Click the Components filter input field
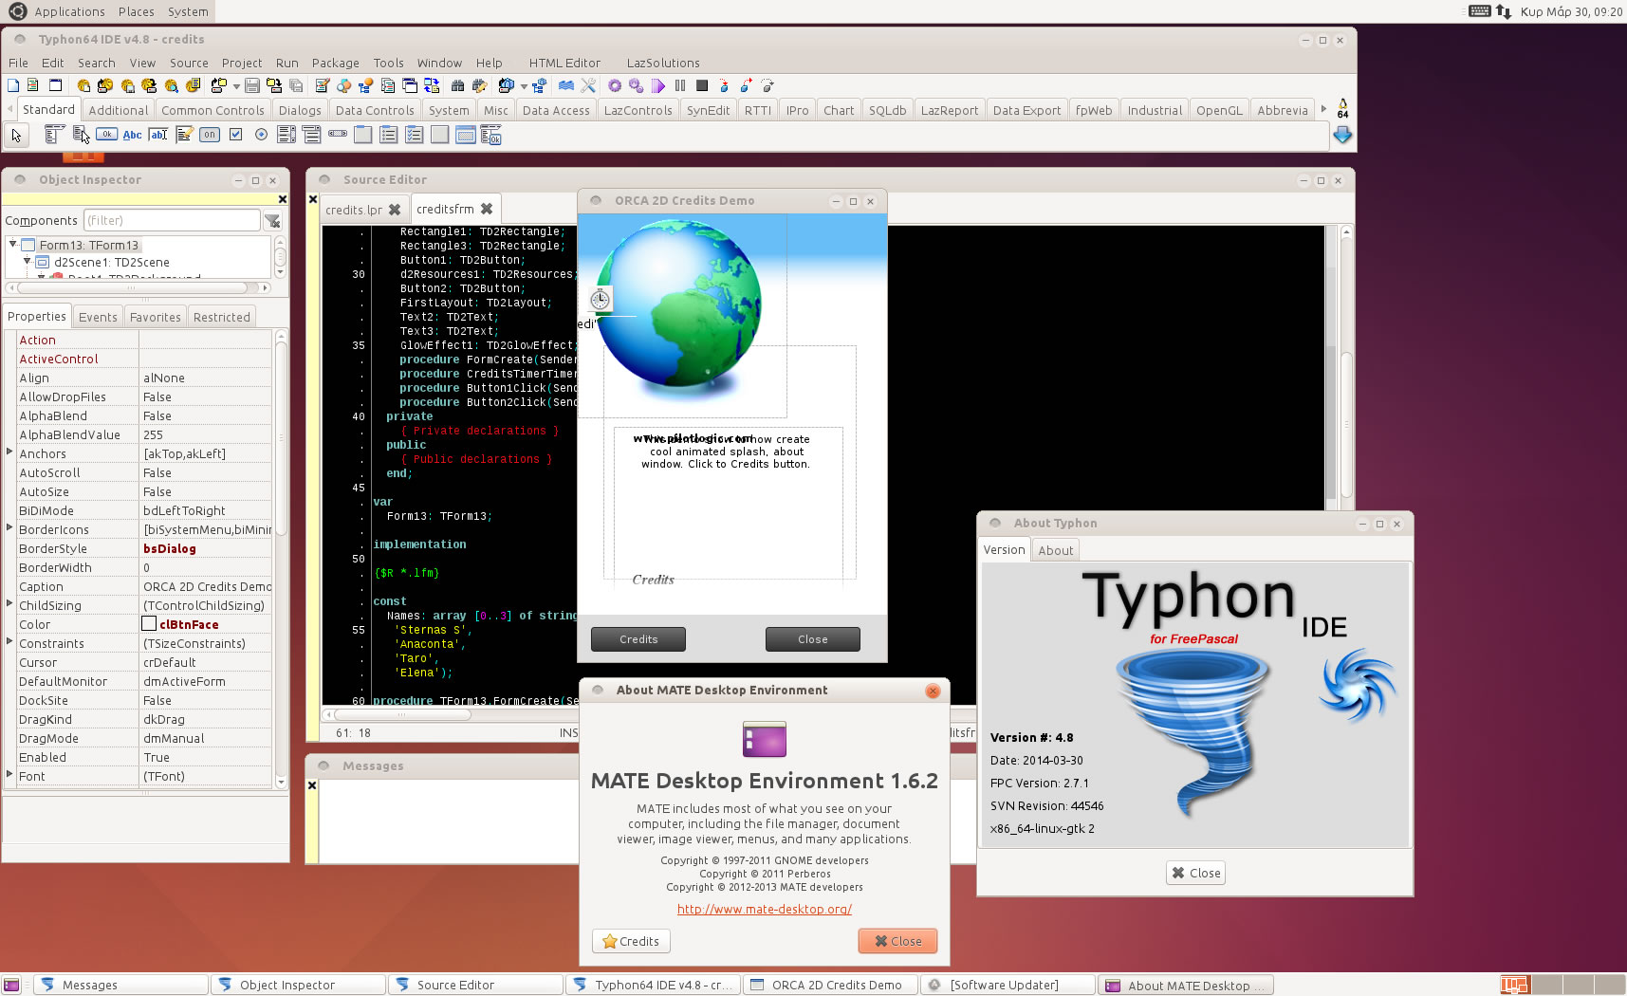This screenshot has width=1627, height=996. pos(172,220)
